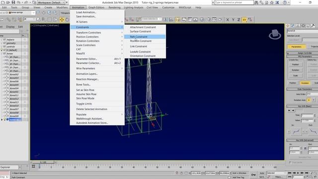Click the large Set Keys key icon
The image size is (318, 179).
(x=253, y=175)
